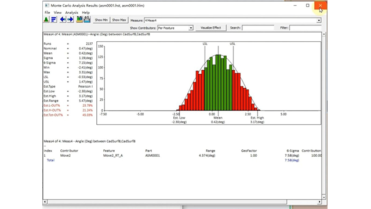This screenshot has height=209, width=371.
Task: Click the Move2_RT_A feature cell
Action: tap(113, 156)
